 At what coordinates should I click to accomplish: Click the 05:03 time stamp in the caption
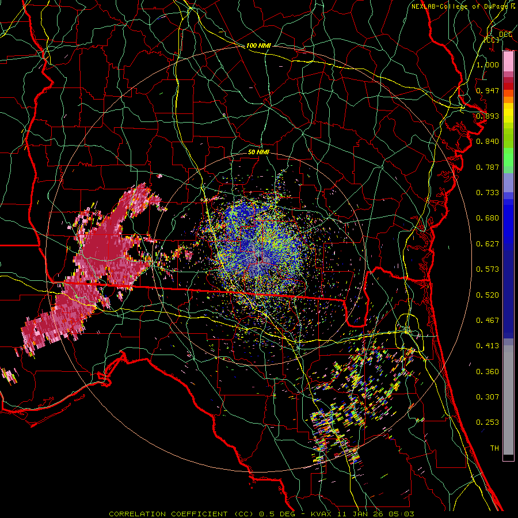click(x=401, y=514)
